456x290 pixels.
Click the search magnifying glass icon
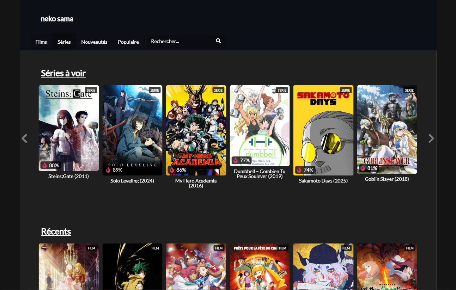click(x=218, y=41)
